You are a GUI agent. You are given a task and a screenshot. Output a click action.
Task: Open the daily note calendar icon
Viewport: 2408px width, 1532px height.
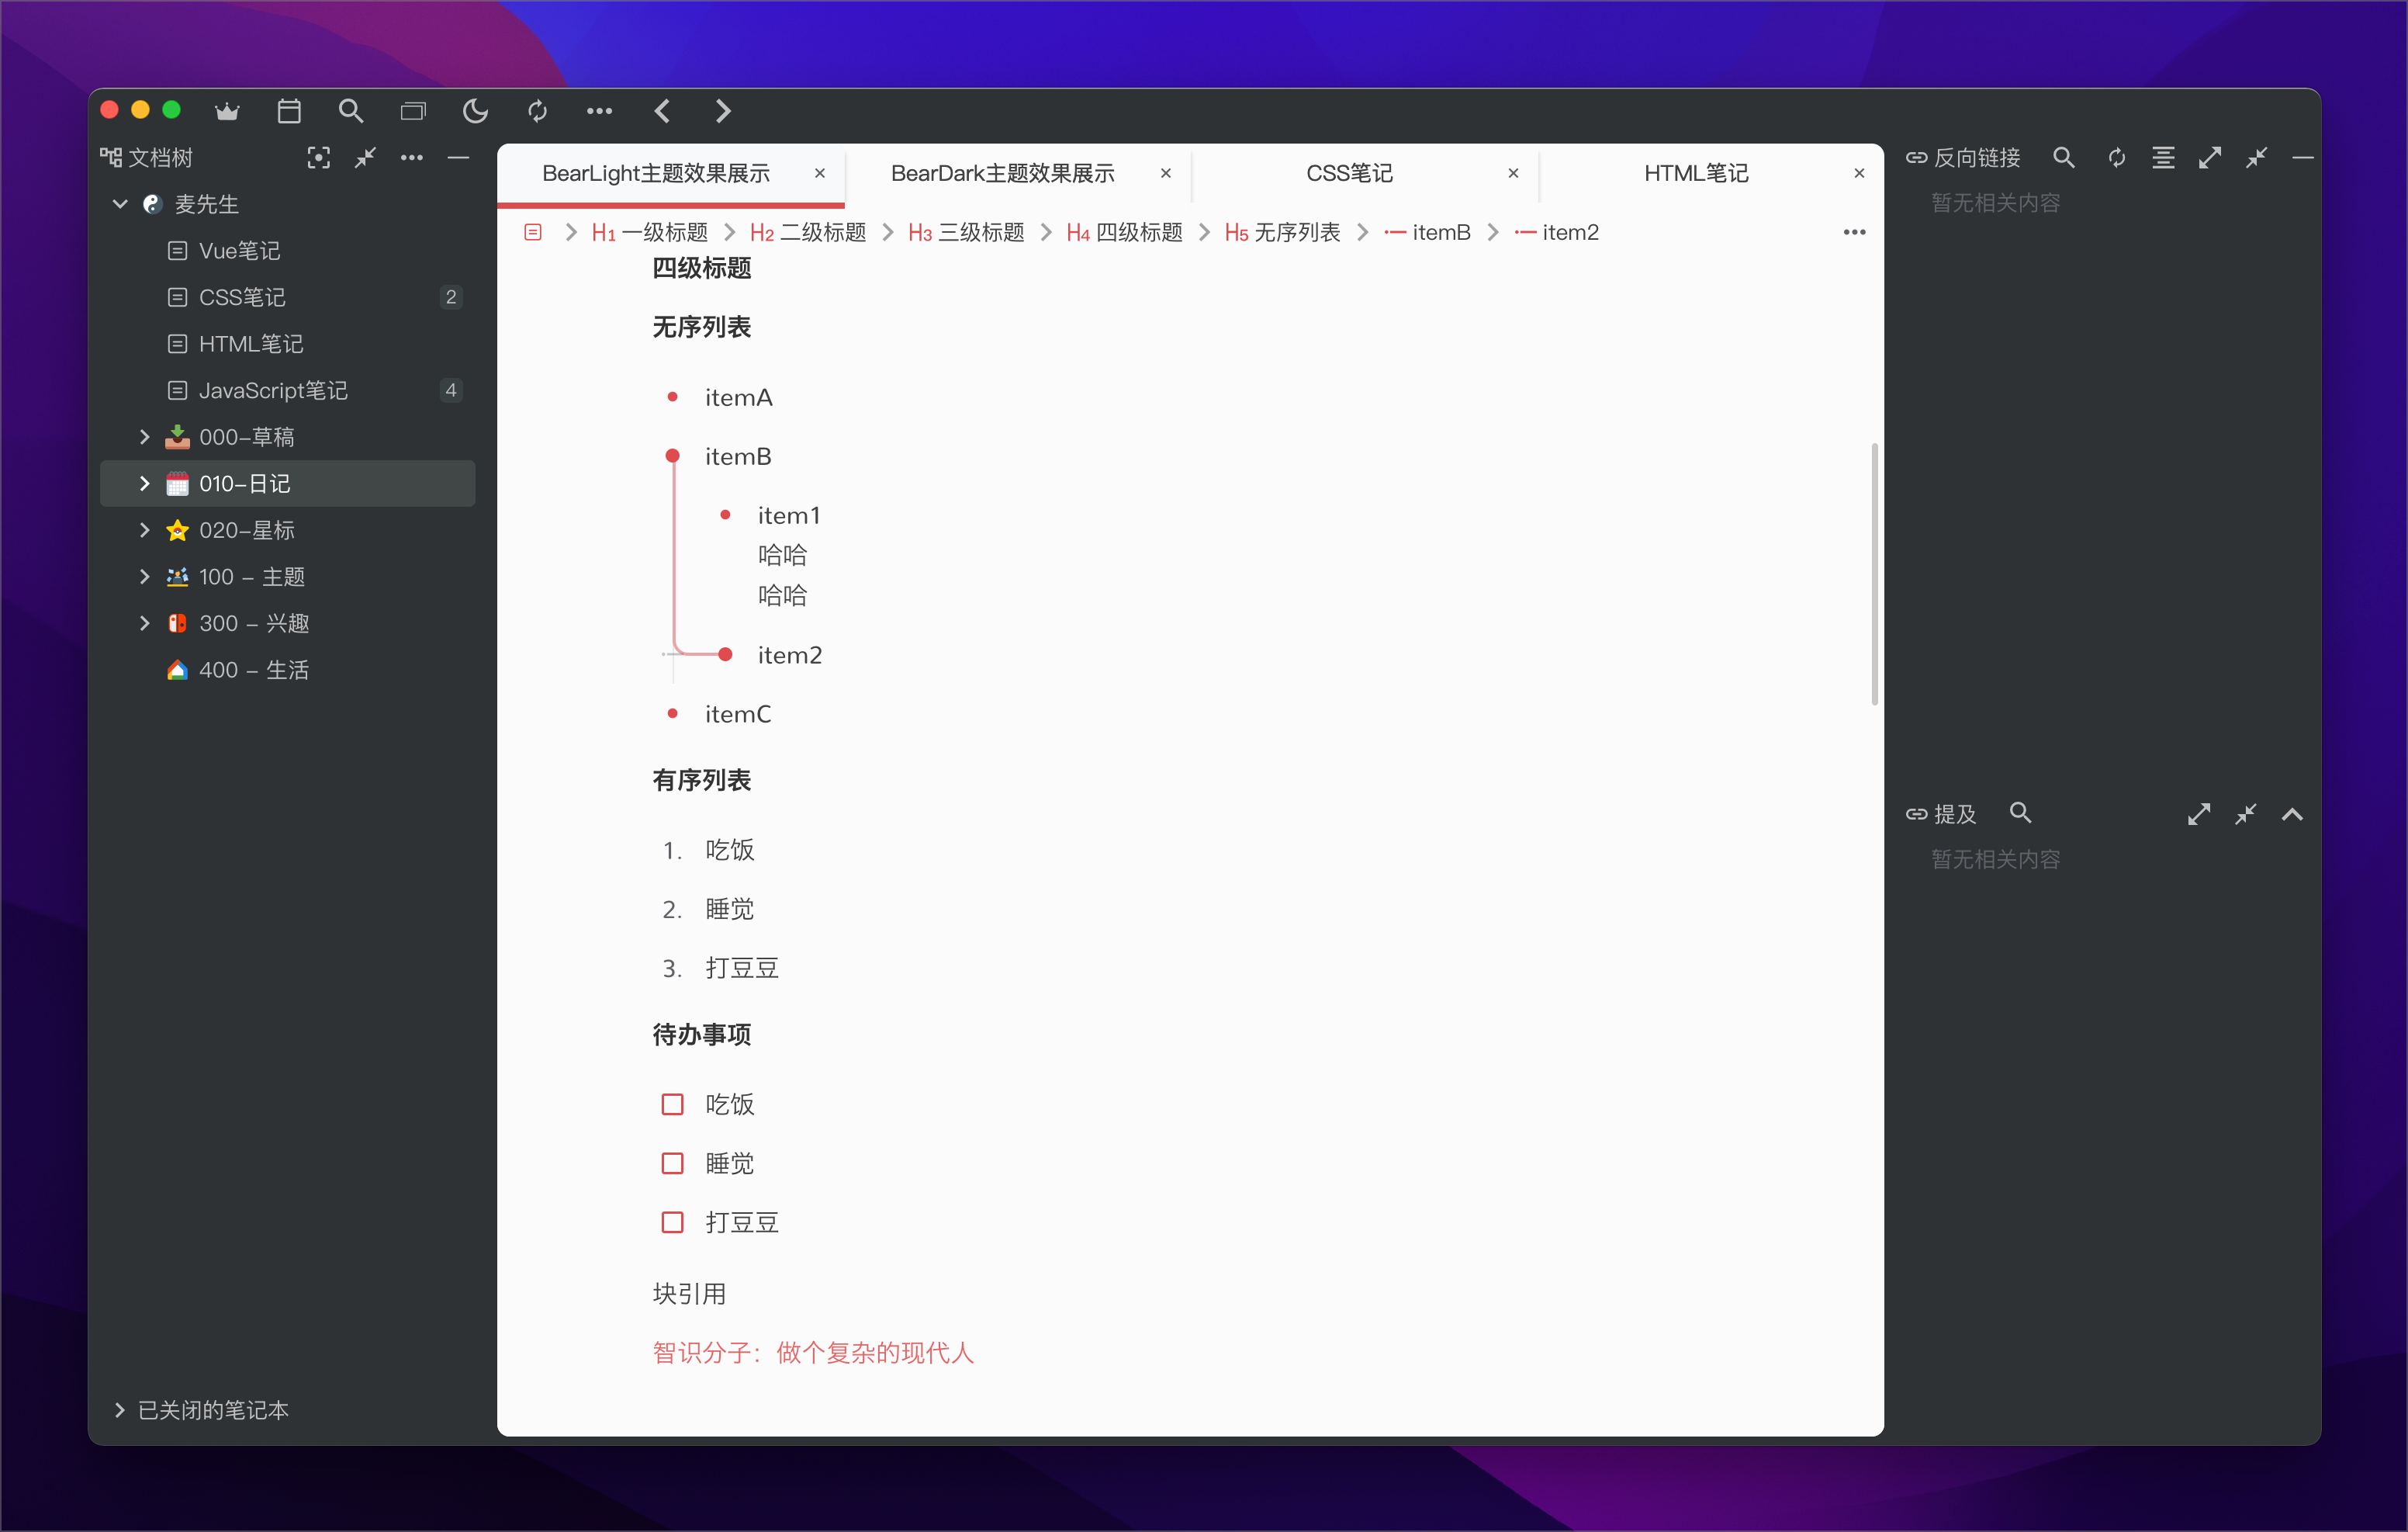point(289,111)
